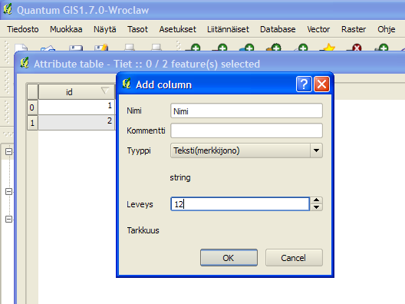Open the Asetukset menu

pyautogui.click(x=177, y=29)
